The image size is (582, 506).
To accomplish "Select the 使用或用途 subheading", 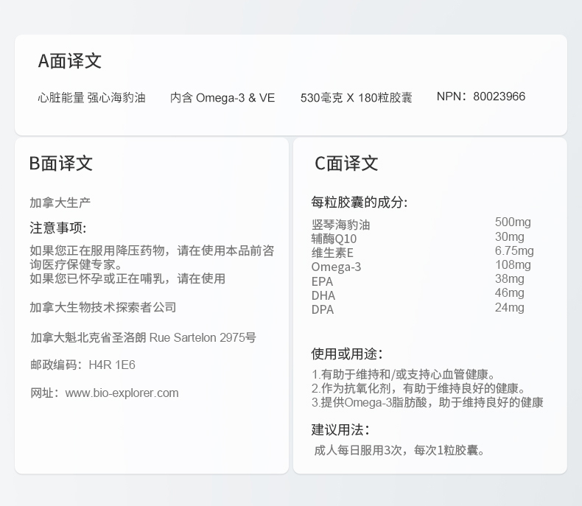I will (347, 354).
